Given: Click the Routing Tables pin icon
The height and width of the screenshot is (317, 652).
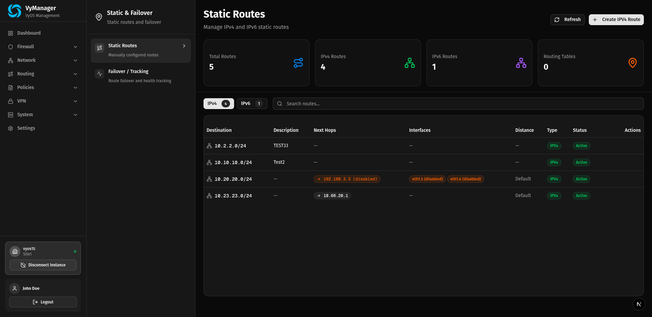Looking at the screenshot, I should 632,63.
